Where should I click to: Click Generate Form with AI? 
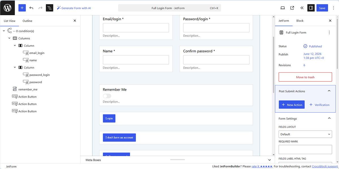tap(74, 8)
